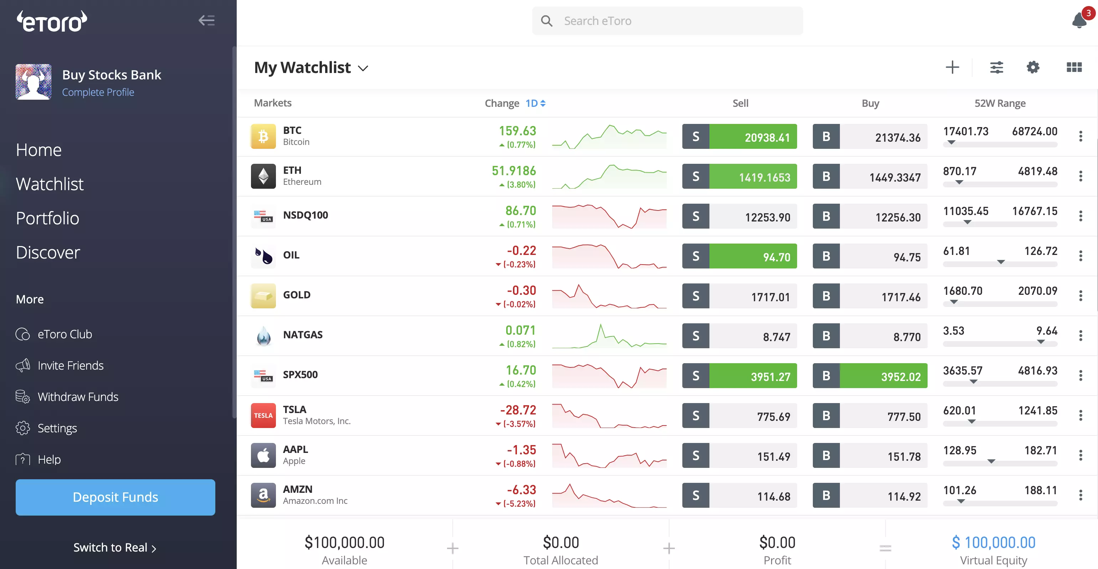Viewport: 1098px width, 569px height.
Task: Open BTC row options menu
Action: tap(1081, 136)
